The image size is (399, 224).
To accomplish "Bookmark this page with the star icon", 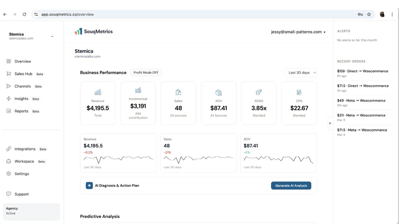I will coord(369,14).
